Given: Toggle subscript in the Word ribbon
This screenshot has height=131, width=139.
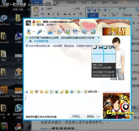Looking at the screenshot, I should tap(70, 14).
